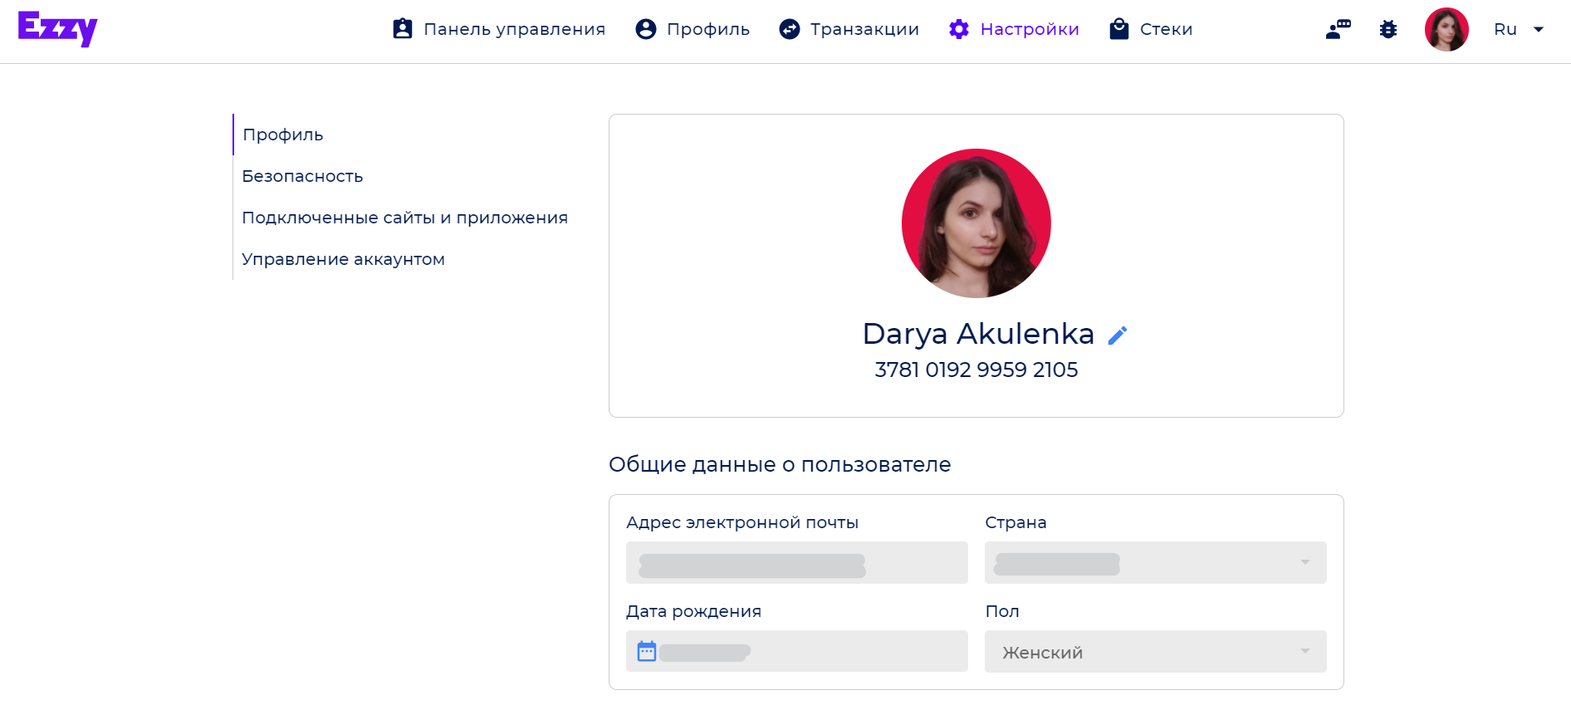The image size is (1571, 715).
Task: Click the Настройки gear icon
Action: click(959, 29)
